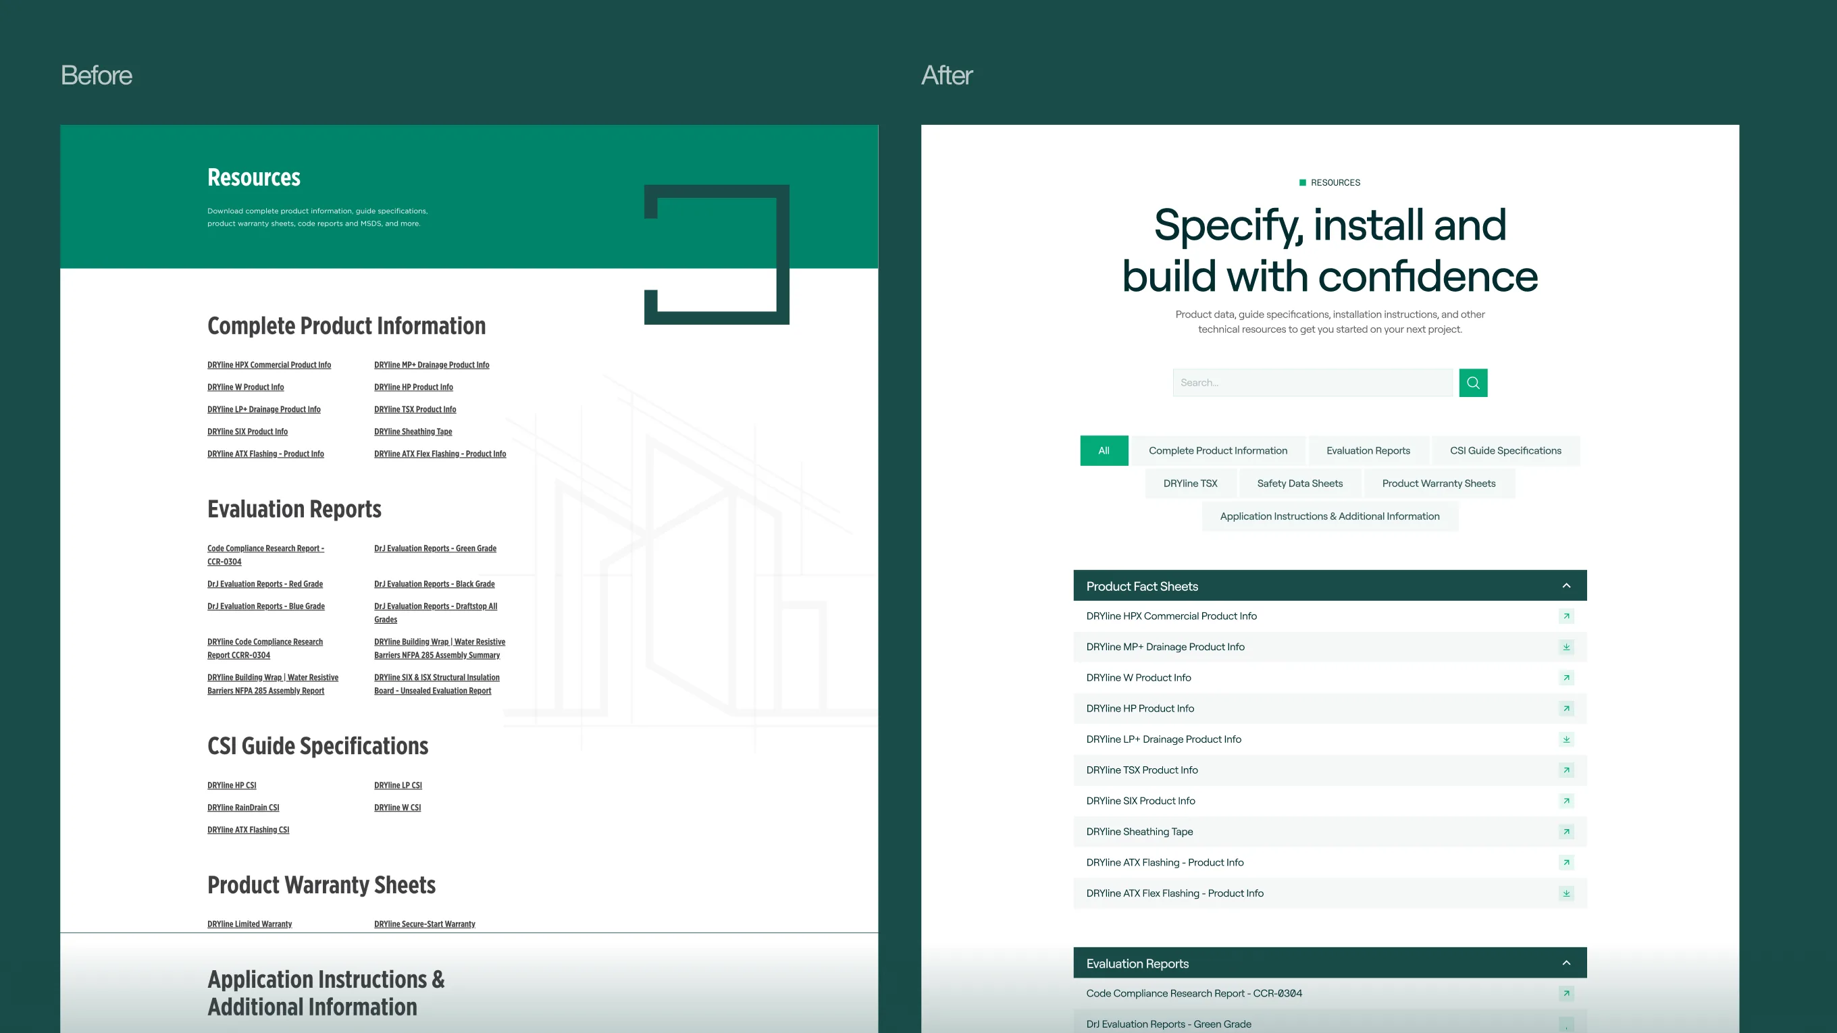Open link icon for DRYline ATX Flashing - Product Info
The width and height of the screenshot is (1837, 1033).
(x=1566, y=862)
